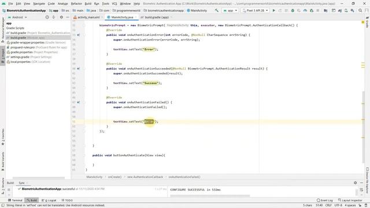370x208 pixels.
Task: Click the highlighted string in textView.setText on the current line
Action: click(x=149, y=121)
